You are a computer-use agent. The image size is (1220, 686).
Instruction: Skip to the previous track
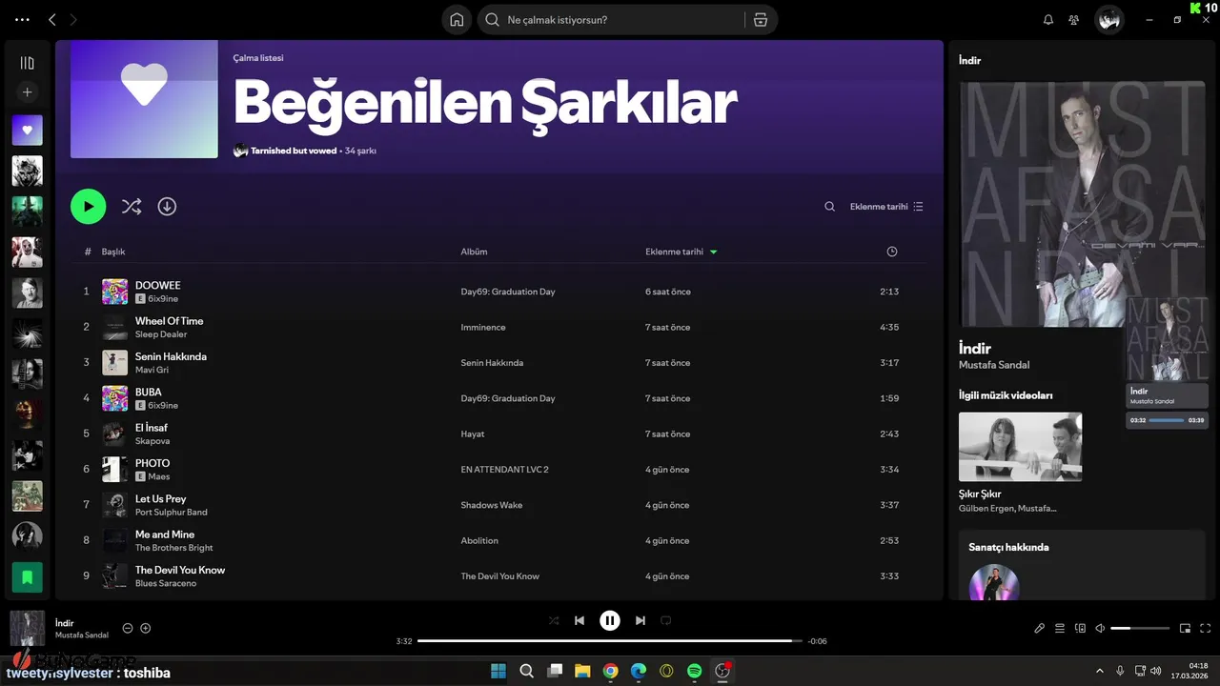point(579,620)
